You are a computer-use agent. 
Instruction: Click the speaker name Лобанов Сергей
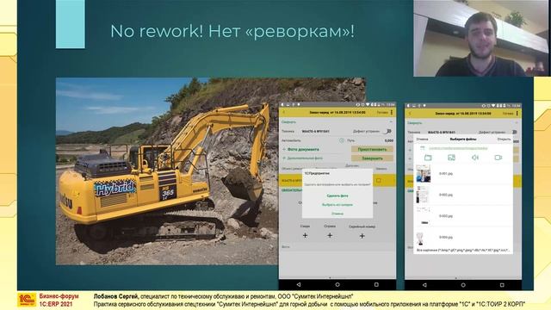pos(116,296)
